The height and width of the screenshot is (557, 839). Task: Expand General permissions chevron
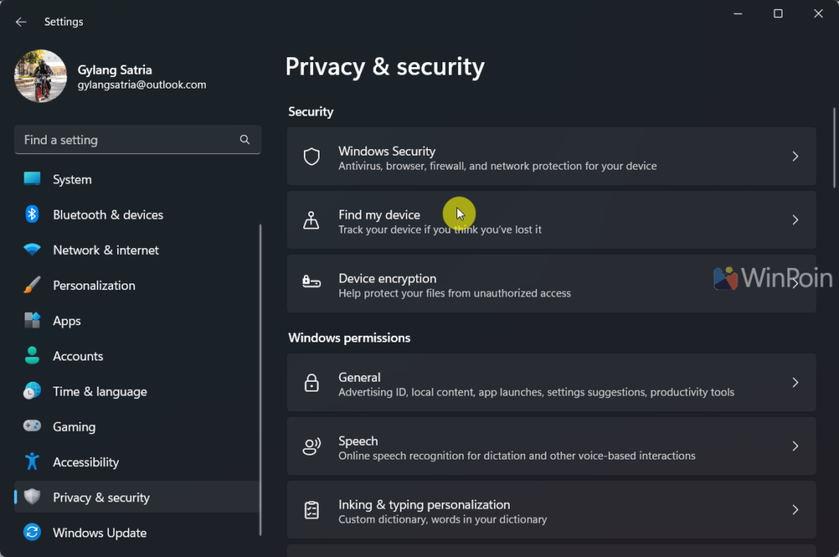(795, 383)
